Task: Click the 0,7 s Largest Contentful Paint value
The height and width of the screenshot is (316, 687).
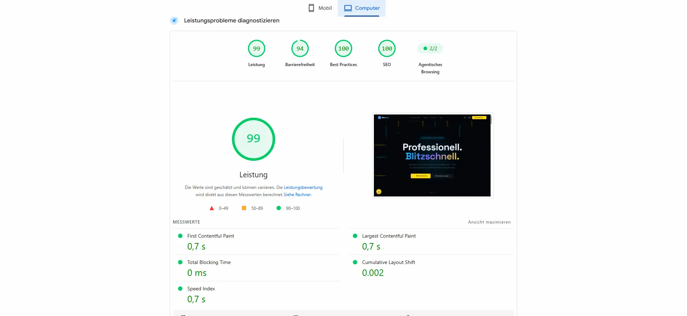Action: point(371,247)
